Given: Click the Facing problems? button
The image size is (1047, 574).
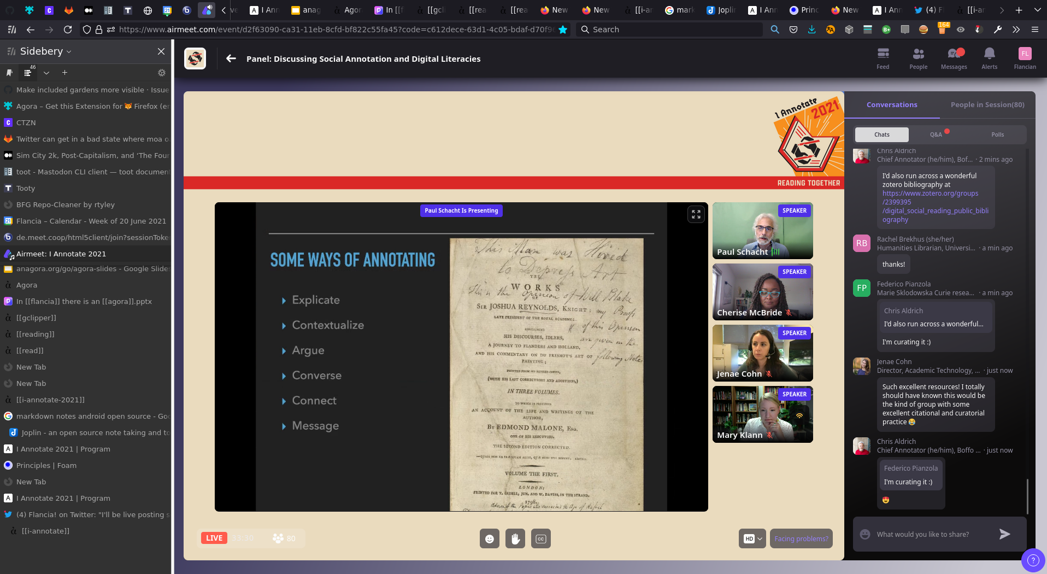Looking at the screenshot, I should [x=801, y=538].
